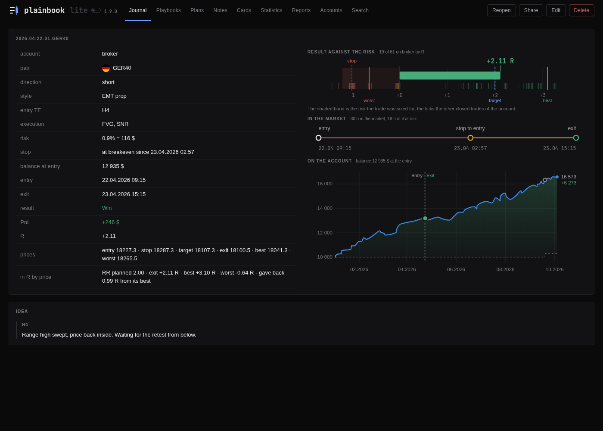Open the Statistics tab
The width and height of the screenshot is (603, 431).
click(x=271, y=10)
